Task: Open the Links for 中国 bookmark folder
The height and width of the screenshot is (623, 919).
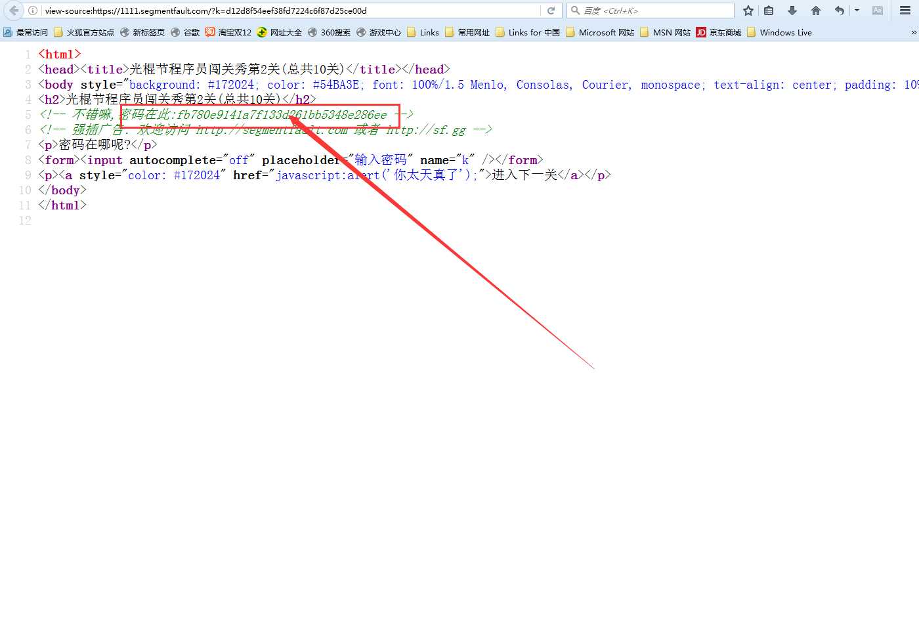Action: (x=528, y=32)
